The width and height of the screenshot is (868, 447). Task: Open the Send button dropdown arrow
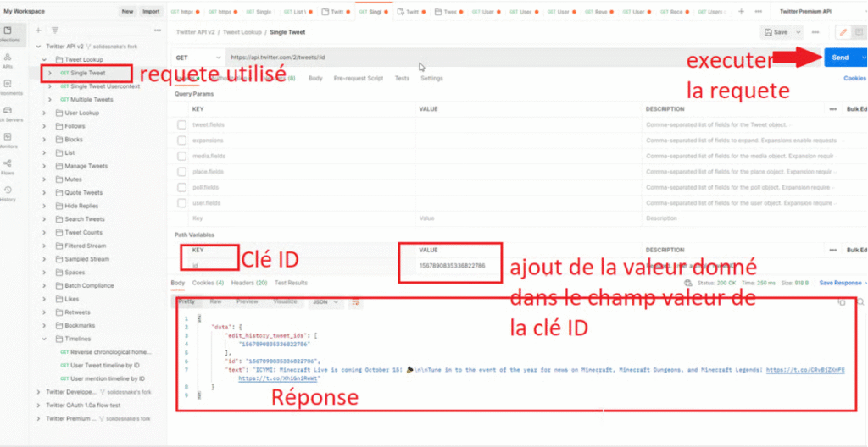[862, 58]
